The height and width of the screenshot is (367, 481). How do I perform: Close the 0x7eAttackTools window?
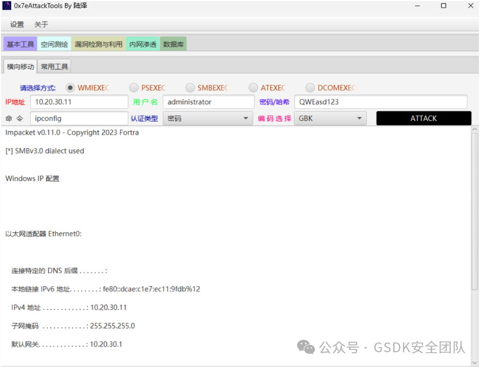tap(471, 6)
